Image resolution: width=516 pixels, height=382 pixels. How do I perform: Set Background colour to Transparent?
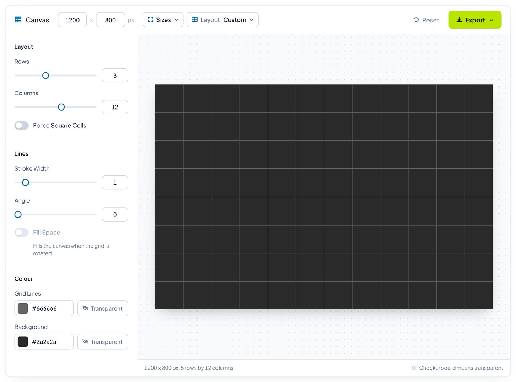(103, 342)
